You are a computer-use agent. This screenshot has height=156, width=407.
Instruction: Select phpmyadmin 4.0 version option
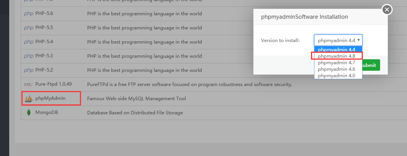click(337, 75)
